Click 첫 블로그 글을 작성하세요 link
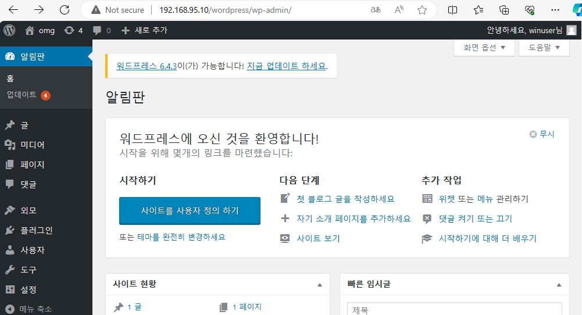 coord(345,199)
